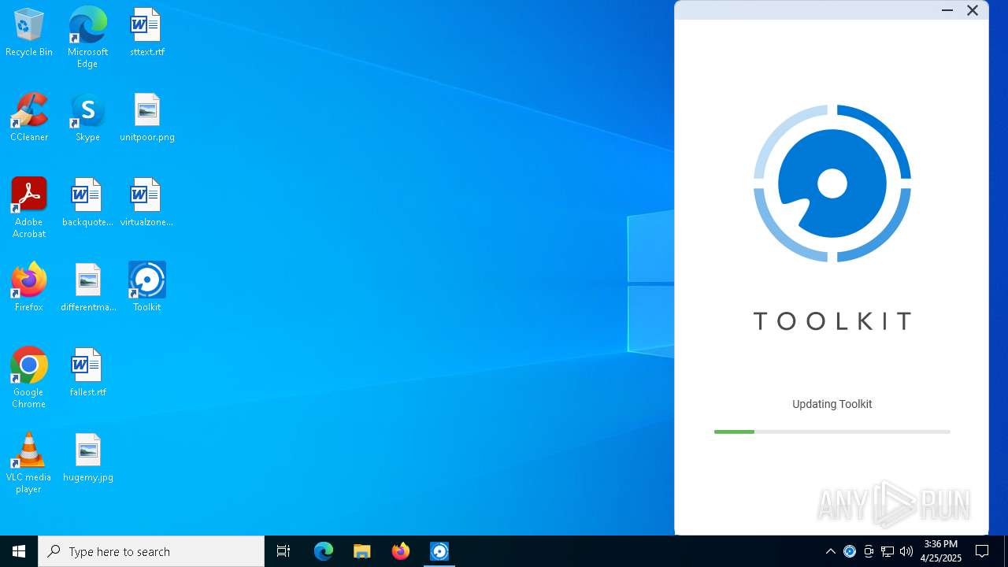Open Skype desktop shortcut
Viewport: 1008px width, 567px height.
coord(87,117)
